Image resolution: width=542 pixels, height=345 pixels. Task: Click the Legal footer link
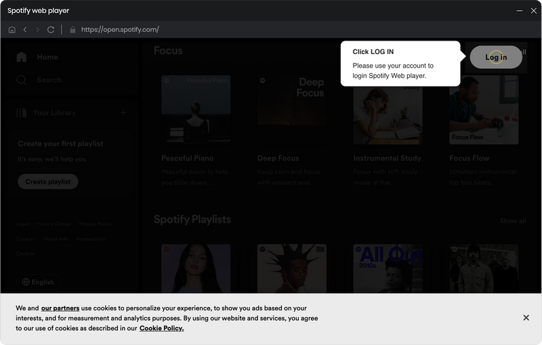pos(22,224)
